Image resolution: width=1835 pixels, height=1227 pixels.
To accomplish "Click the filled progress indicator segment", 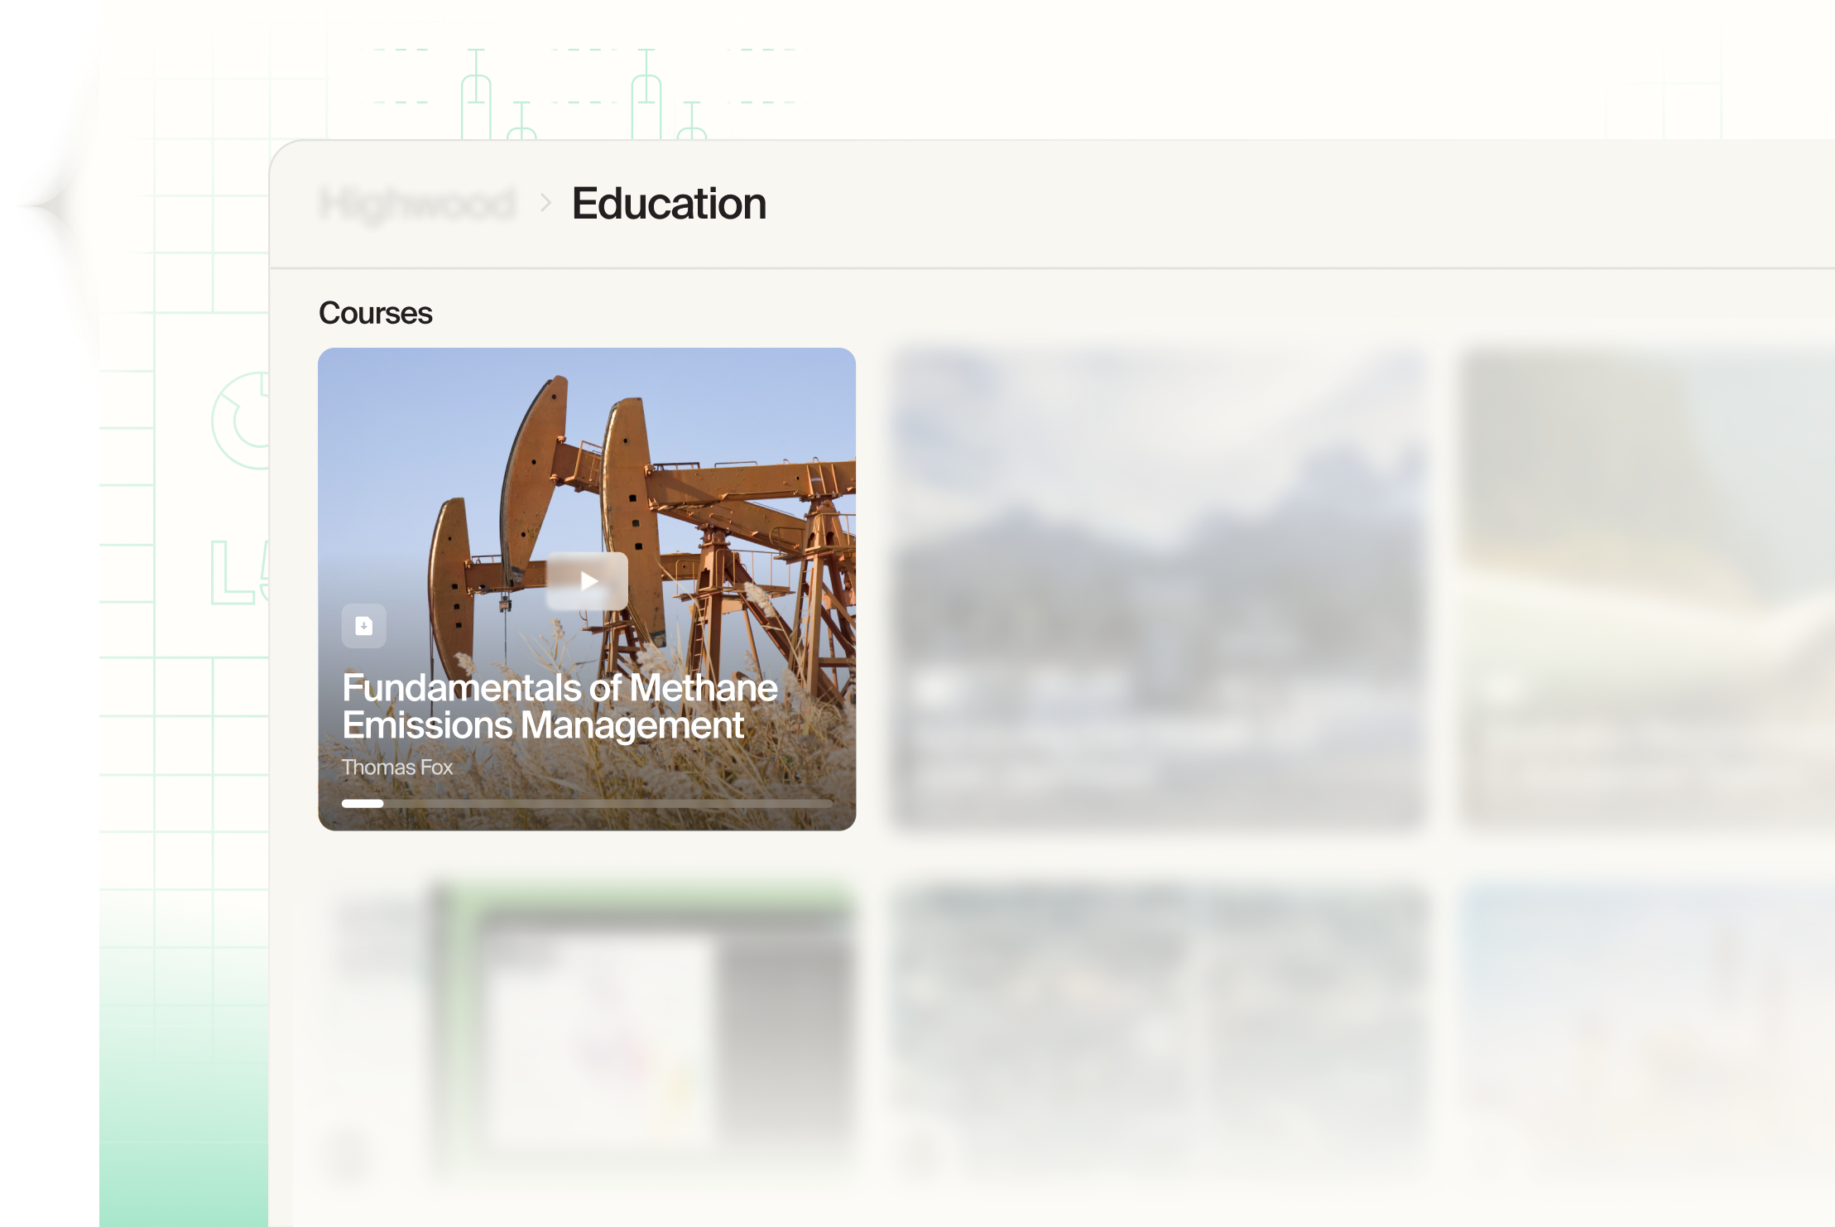I will tap(362, 803).
